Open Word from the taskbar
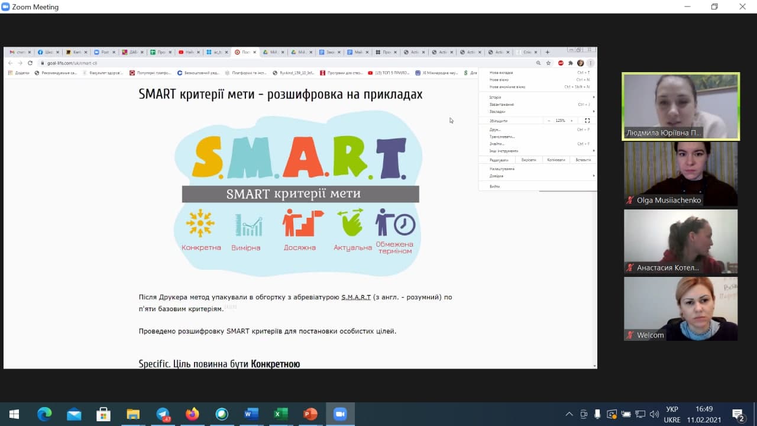 (251, 414)
